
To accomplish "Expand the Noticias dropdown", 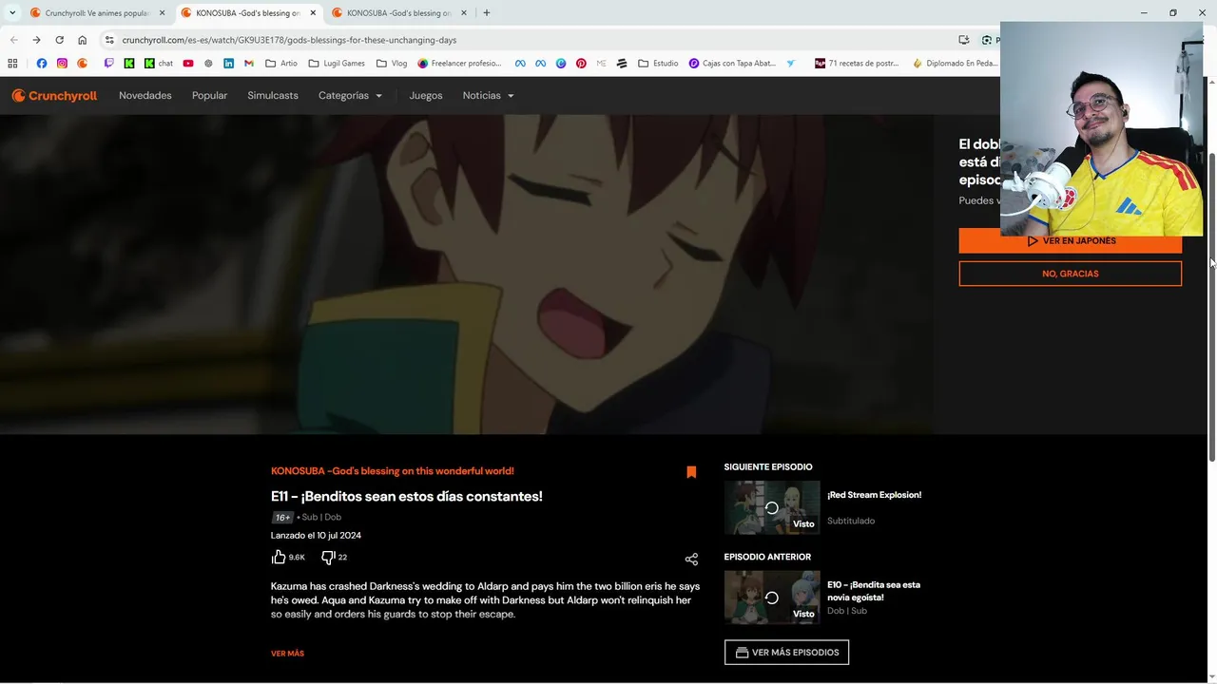I will click(x=488, y=96).
